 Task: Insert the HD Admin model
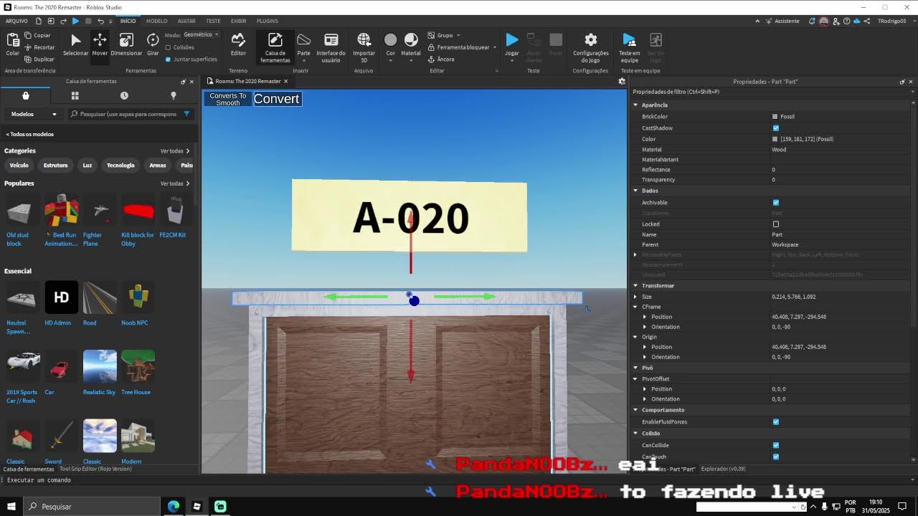pos(61,302)
